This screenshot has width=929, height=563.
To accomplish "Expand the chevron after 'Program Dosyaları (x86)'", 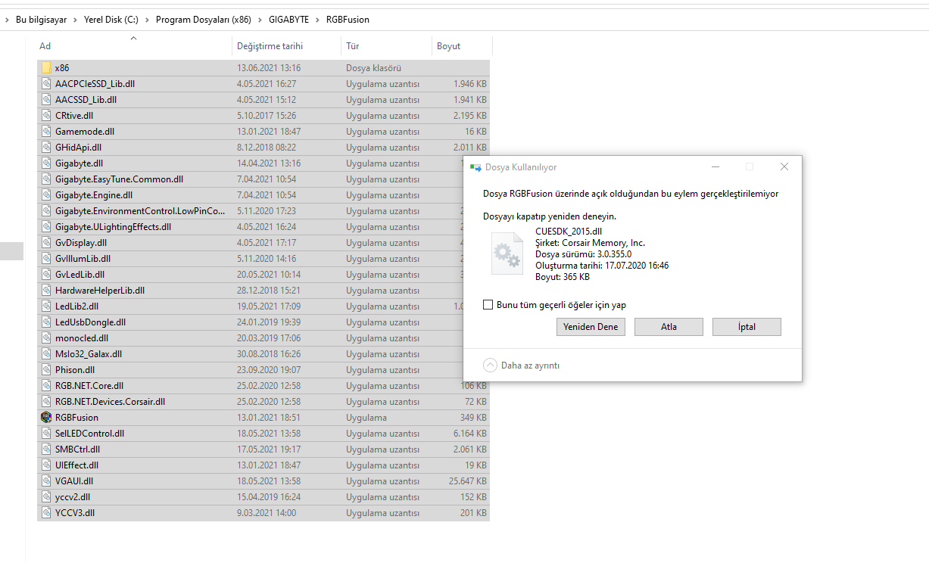I will click(x=260, y=20).
